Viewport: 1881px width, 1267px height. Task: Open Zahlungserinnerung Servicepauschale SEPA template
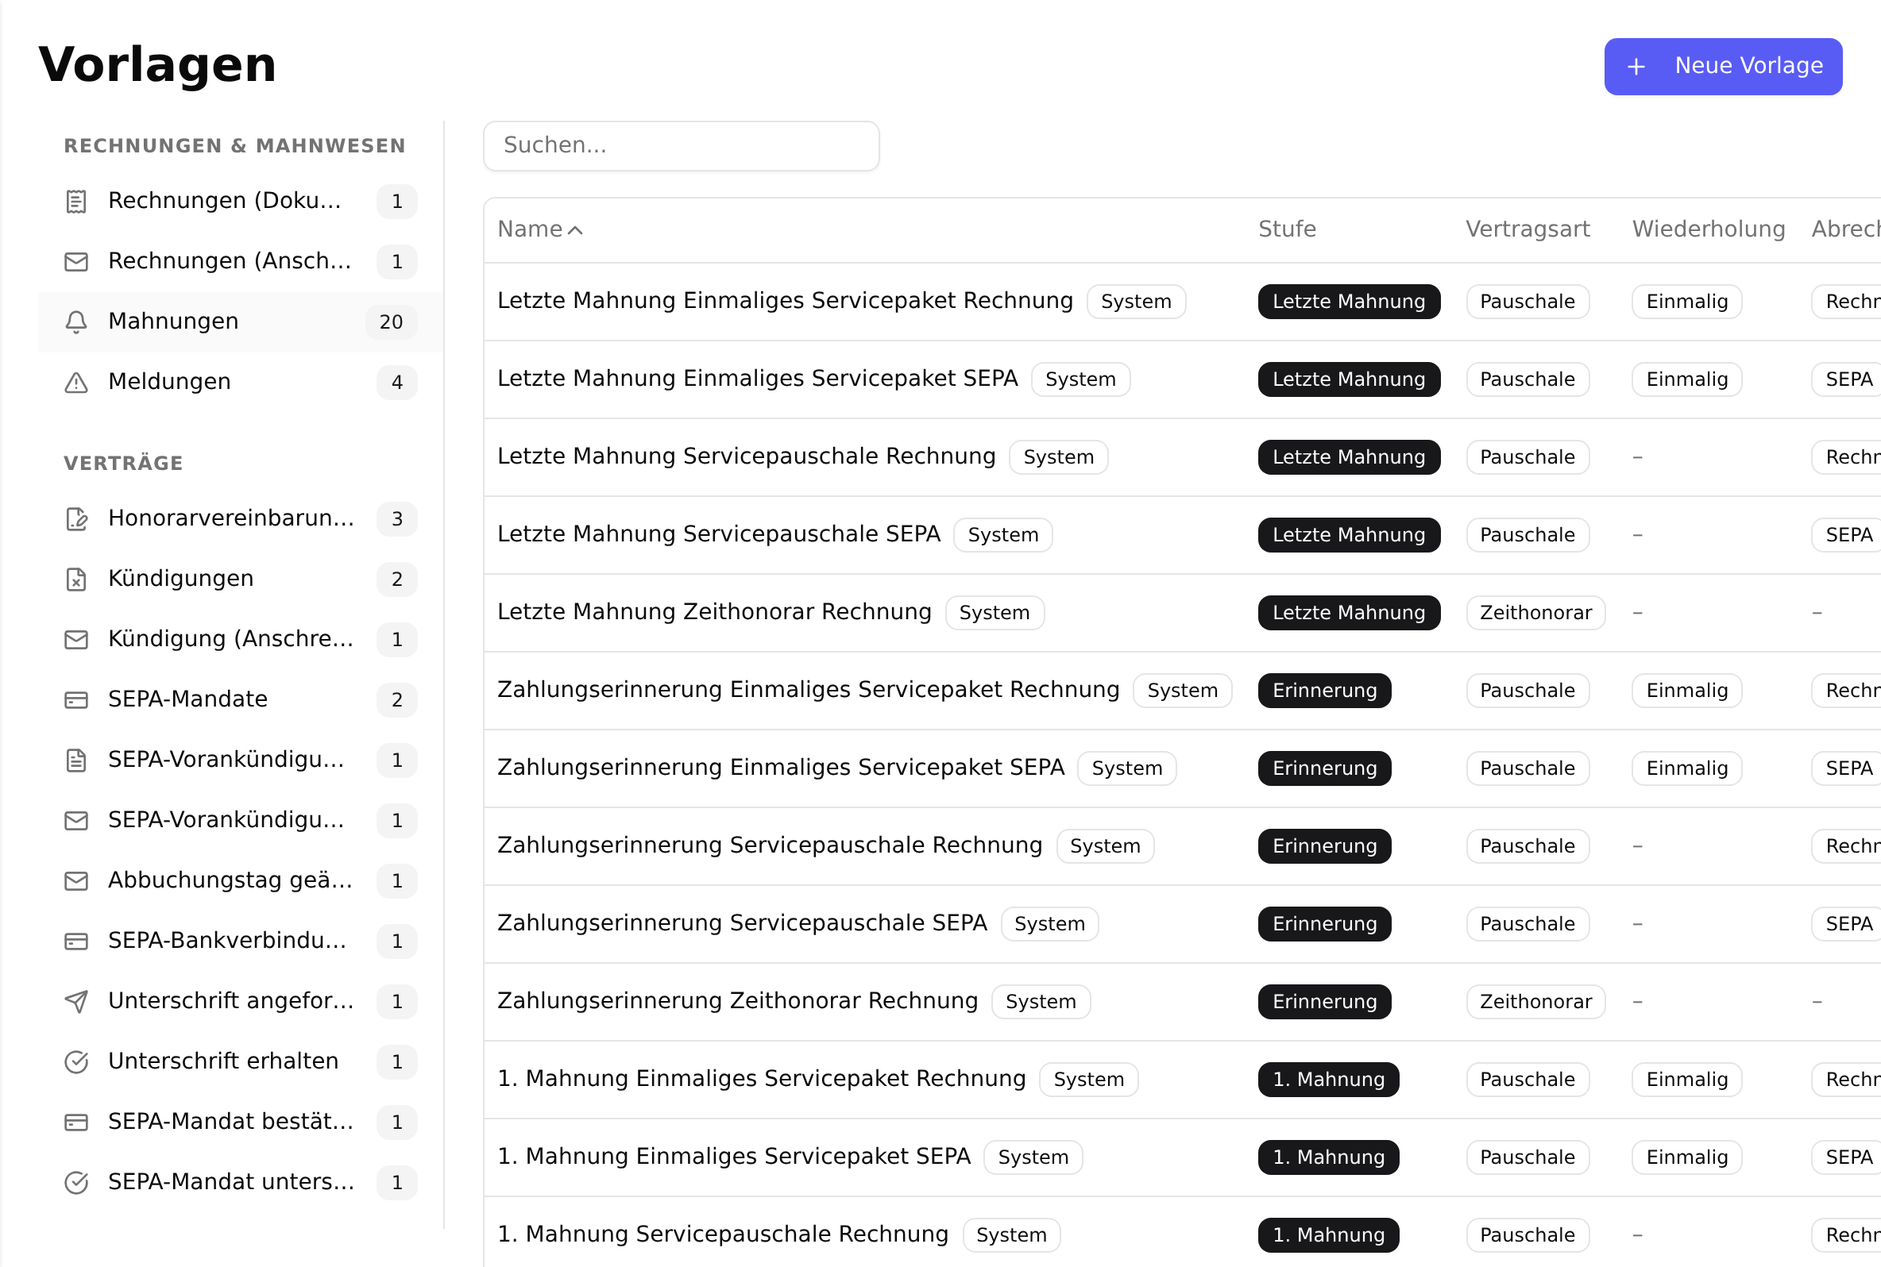742,922
